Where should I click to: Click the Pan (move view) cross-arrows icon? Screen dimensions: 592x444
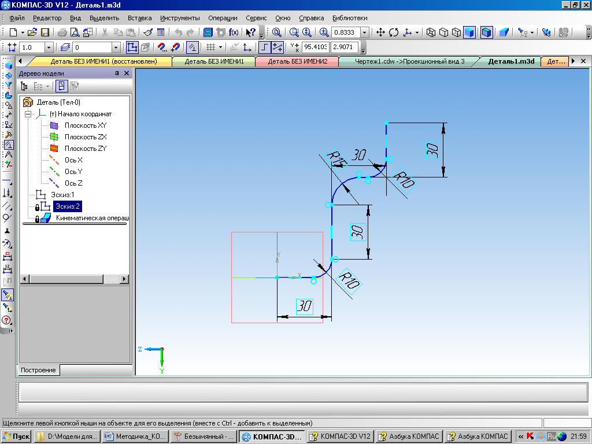(380, 32)
